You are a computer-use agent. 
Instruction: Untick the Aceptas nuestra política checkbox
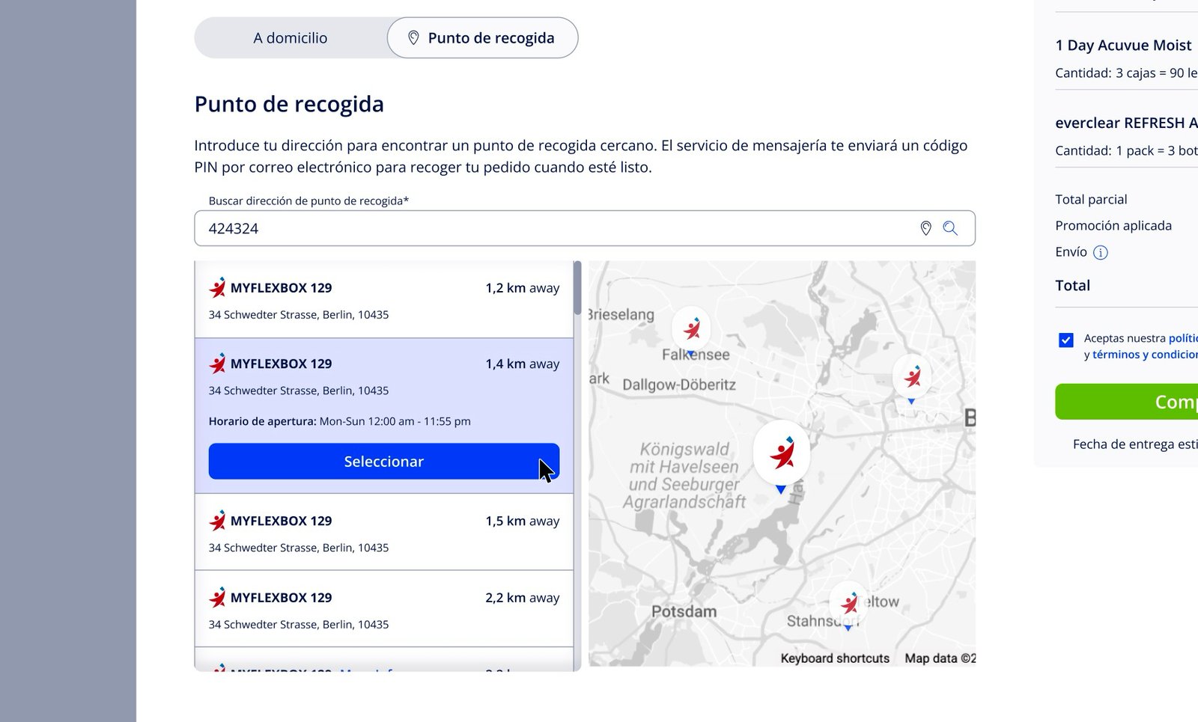coord(1066,340)
